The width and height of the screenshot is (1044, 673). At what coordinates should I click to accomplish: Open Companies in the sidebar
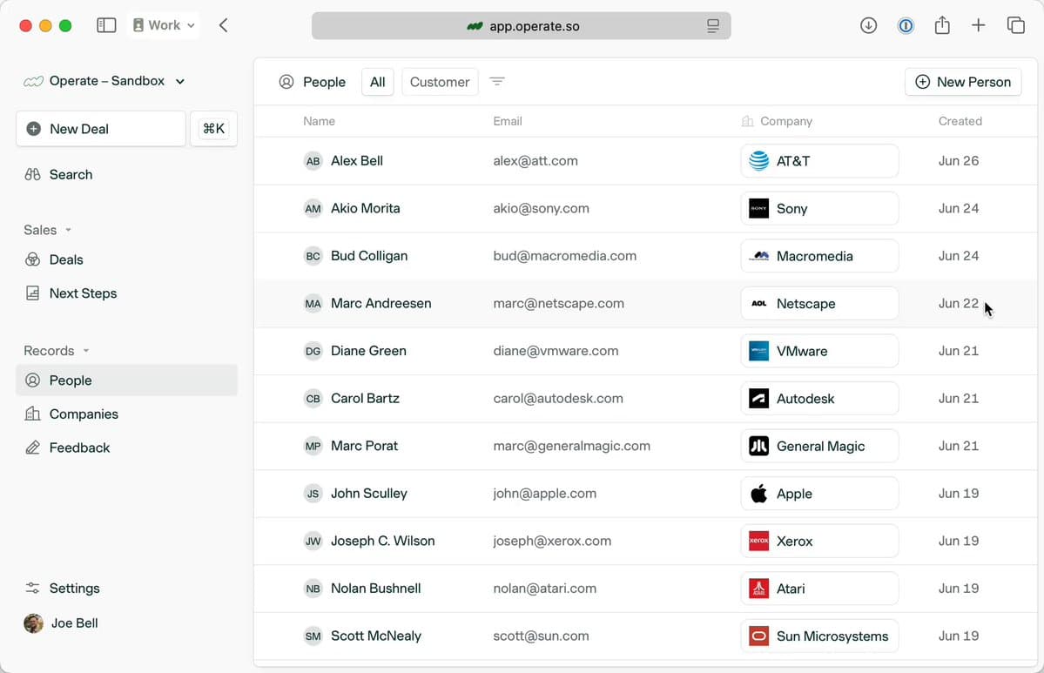coord(84,414)
